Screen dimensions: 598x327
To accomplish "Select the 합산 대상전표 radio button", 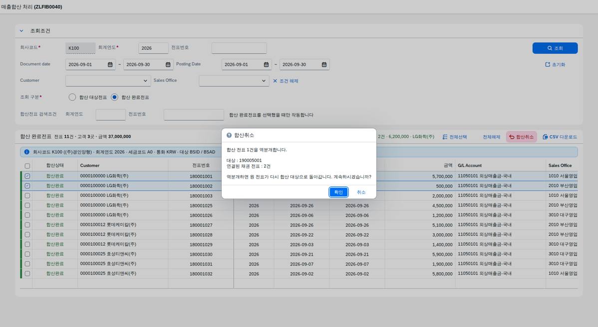I will 72,97.
